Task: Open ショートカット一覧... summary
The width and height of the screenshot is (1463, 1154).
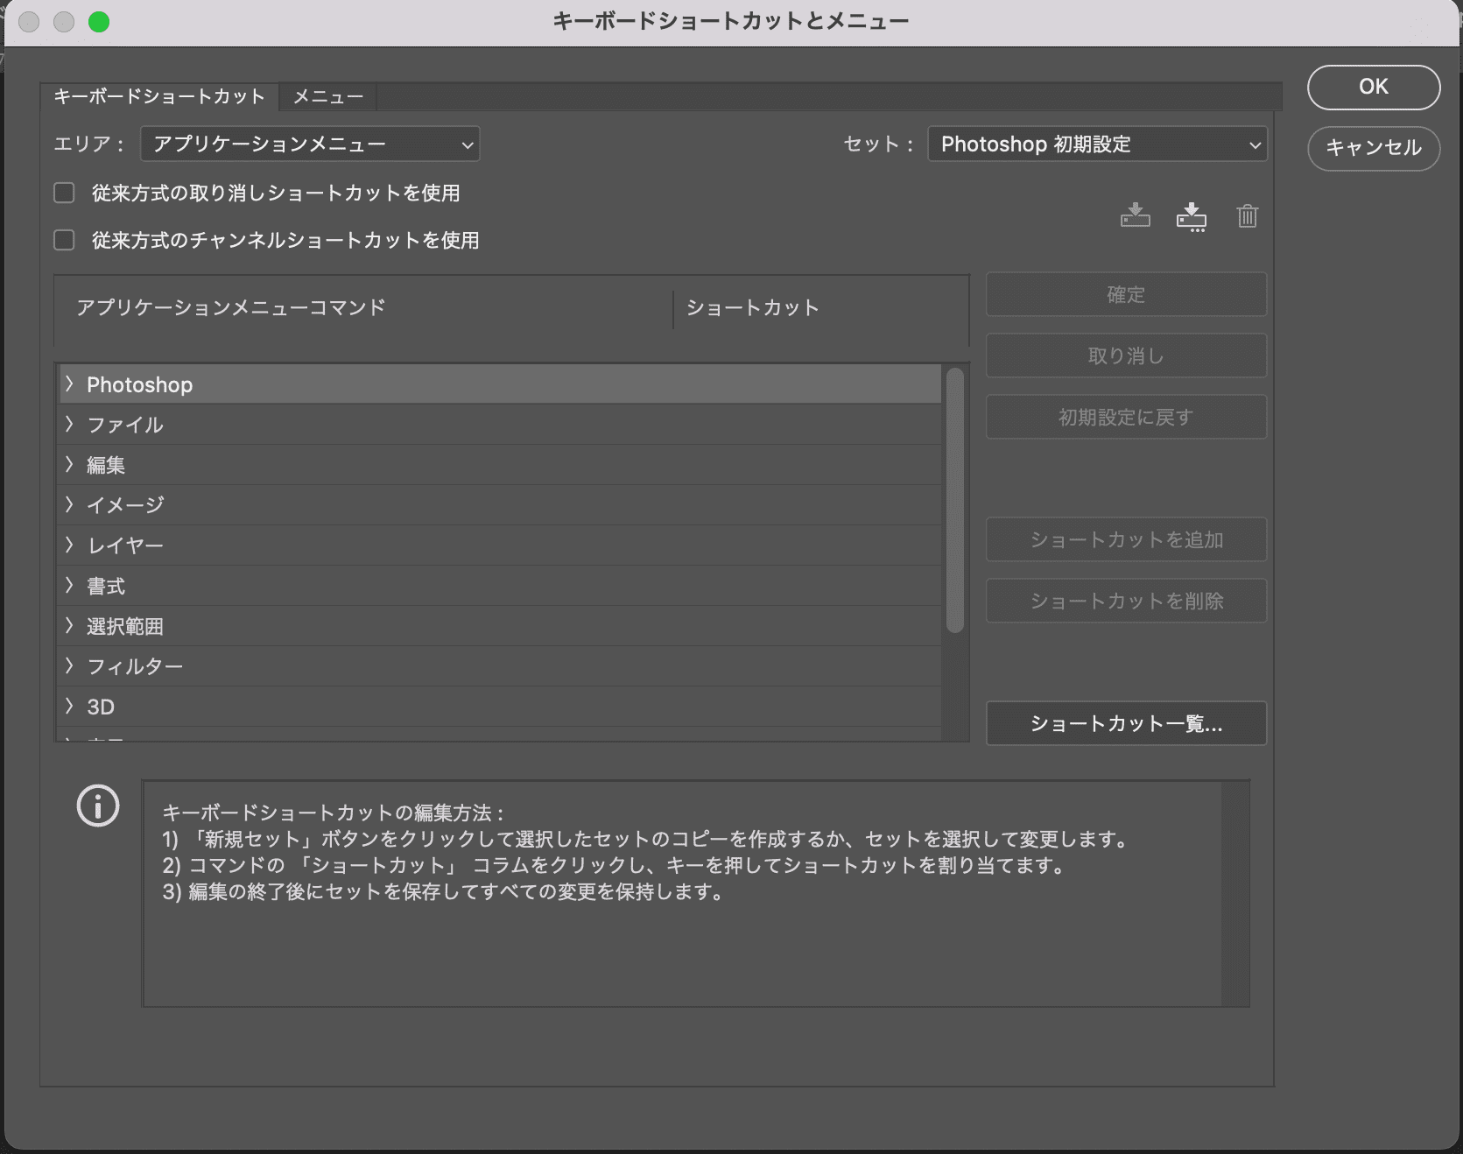Action: click(x=1126, y=724)
